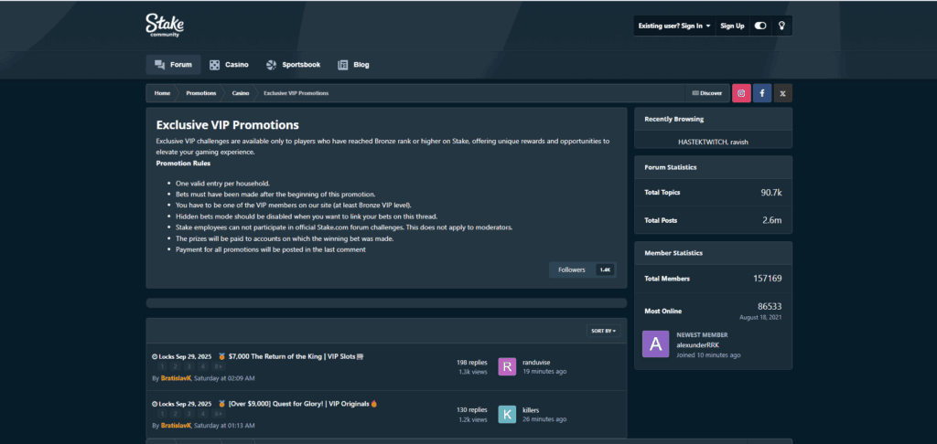Click alexunderRRK newest member avatar

(655, 344)
